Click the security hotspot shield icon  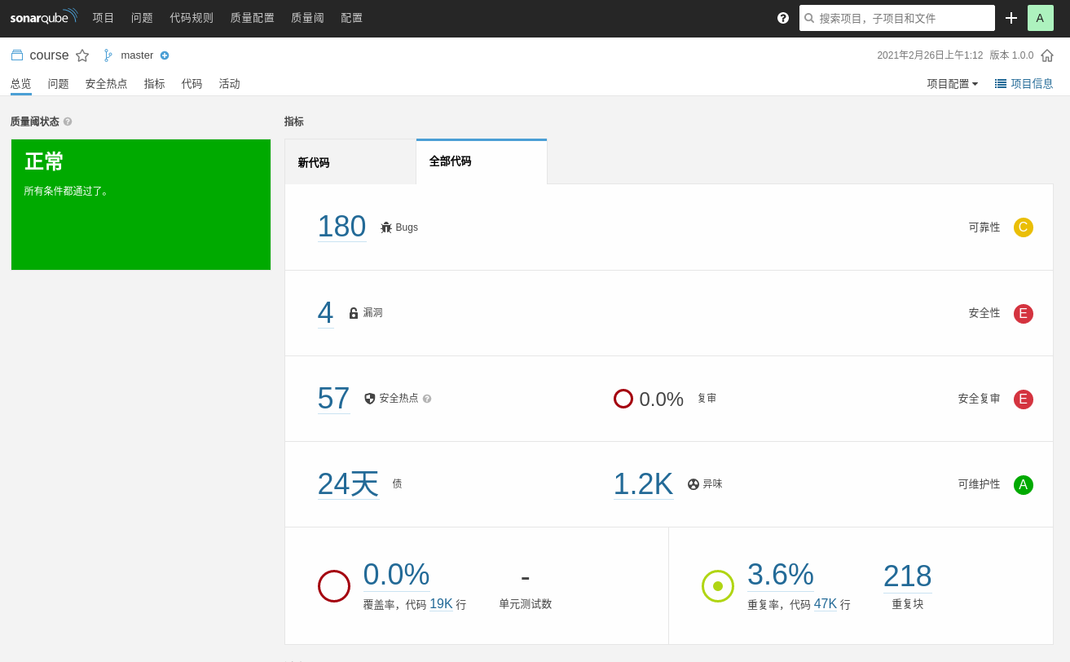pos(370,399)
